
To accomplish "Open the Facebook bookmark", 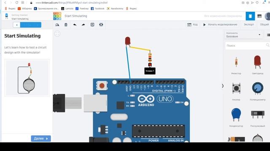I will [x=97, y=8].
